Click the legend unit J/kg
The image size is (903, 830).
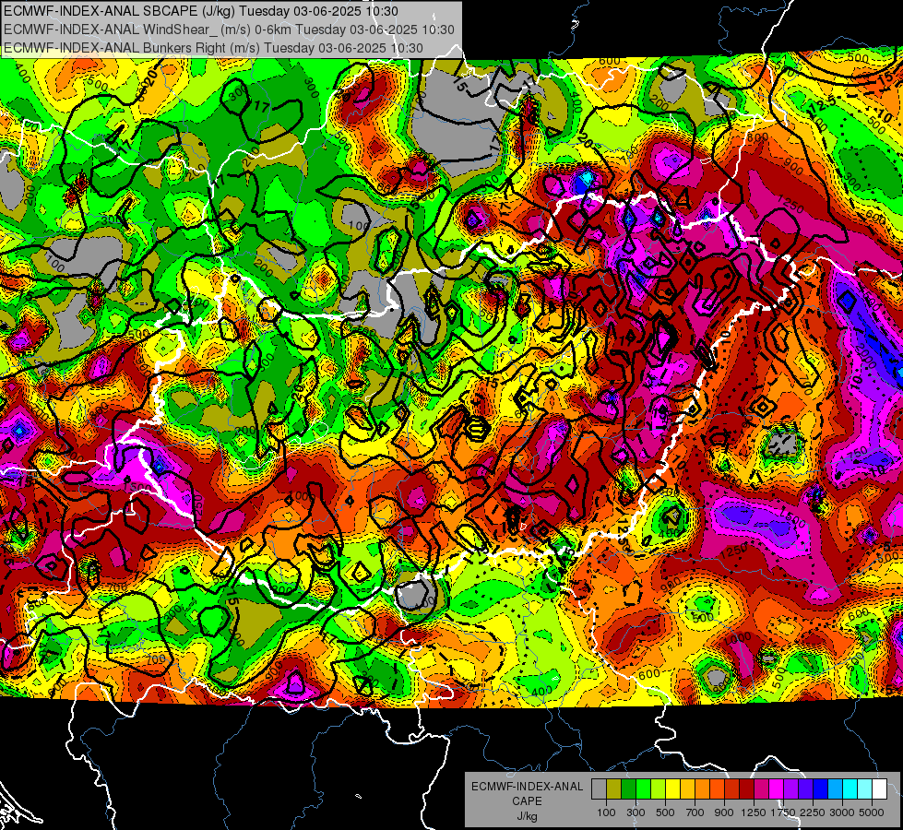[x=528, y=816]
